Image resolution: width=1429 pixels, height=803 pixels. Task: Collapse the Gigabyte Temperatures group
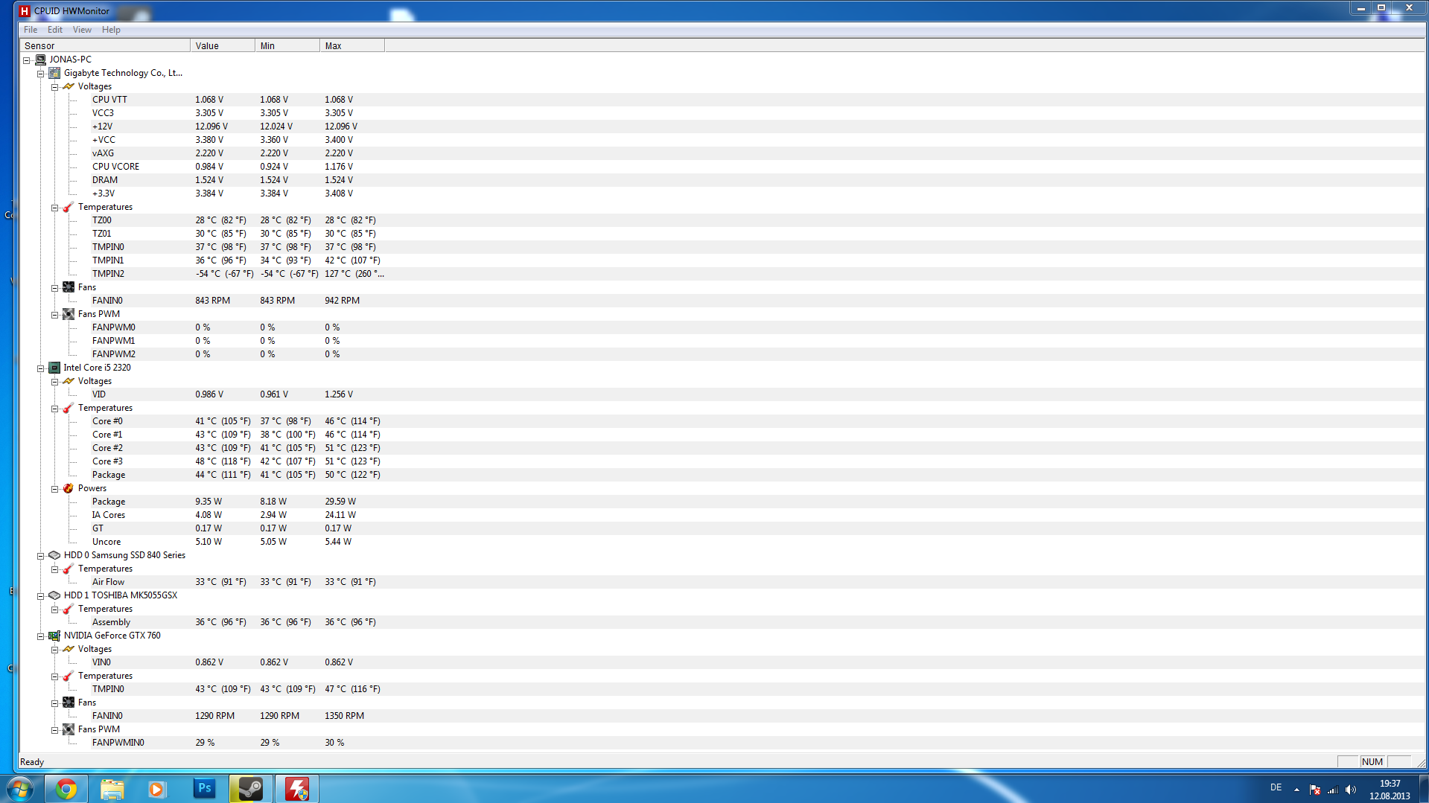pyautogui.click(x=55, y=208)
